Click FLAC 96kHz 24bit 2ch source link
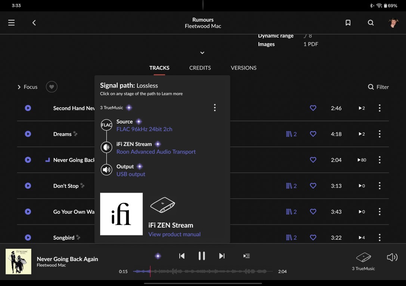406x286 pixels. pos(144,129)
